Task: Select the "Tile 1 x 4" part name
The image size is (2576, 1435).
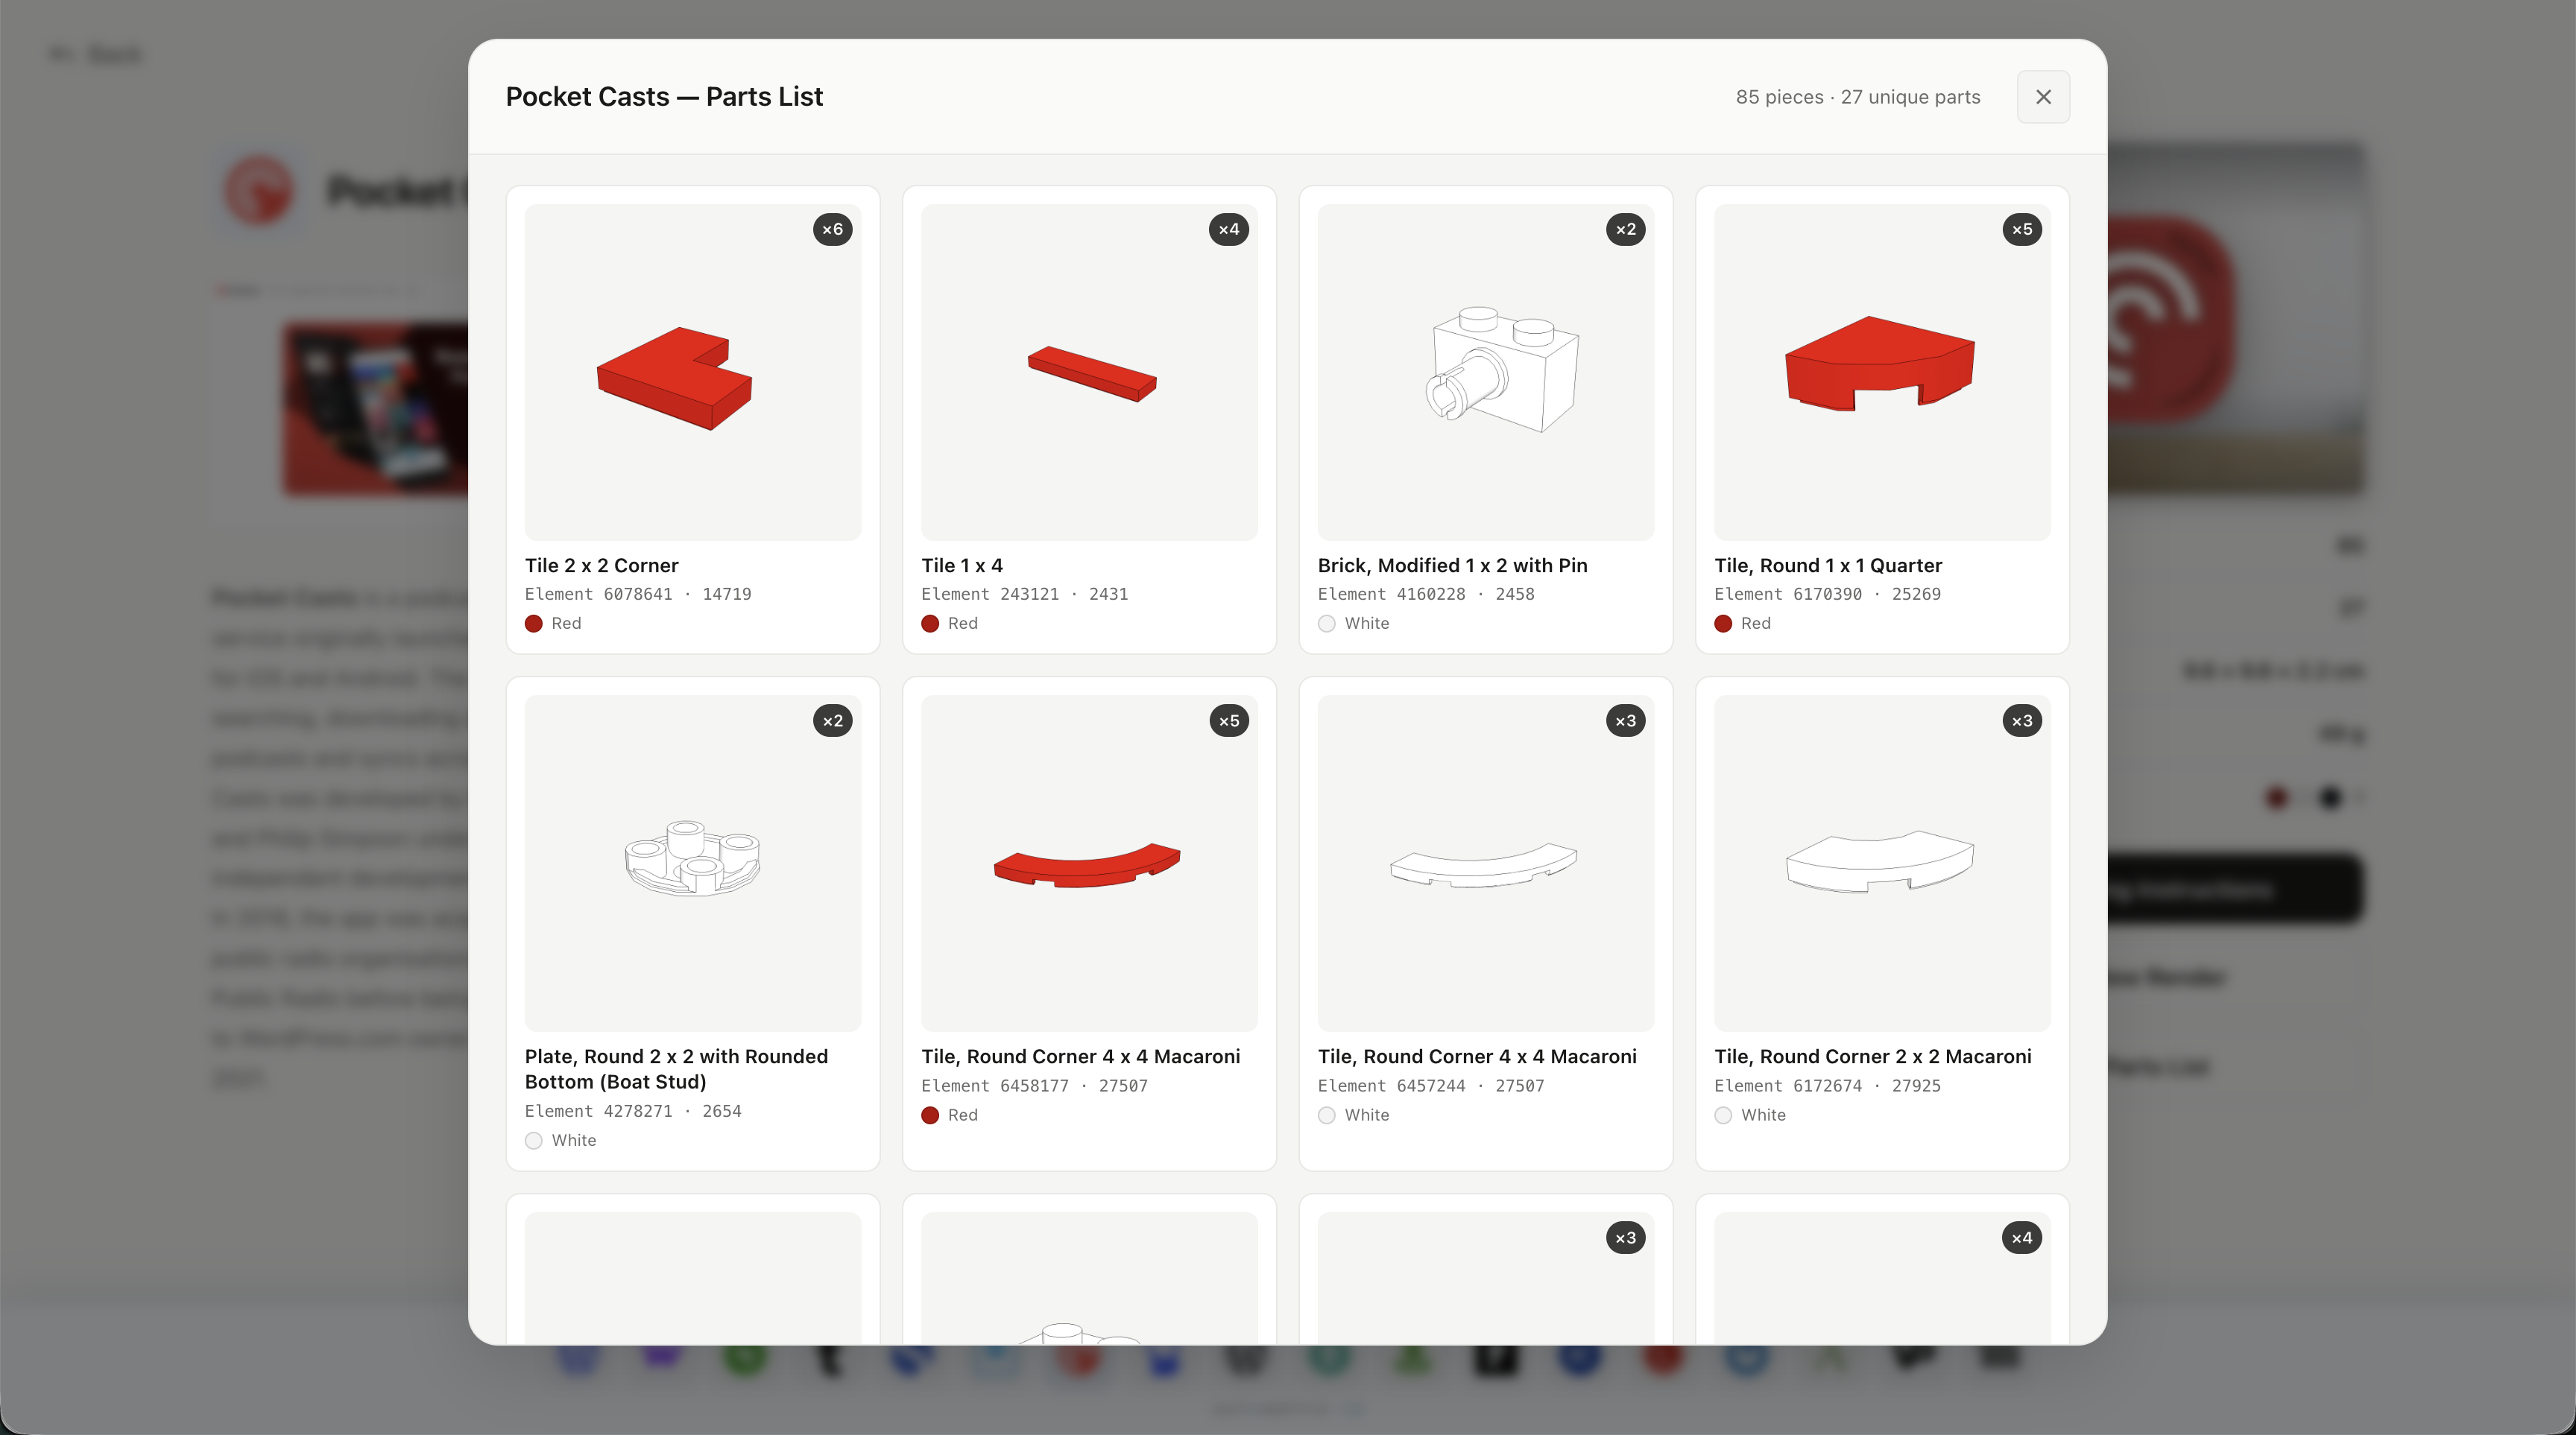Action: click(962, 566)
